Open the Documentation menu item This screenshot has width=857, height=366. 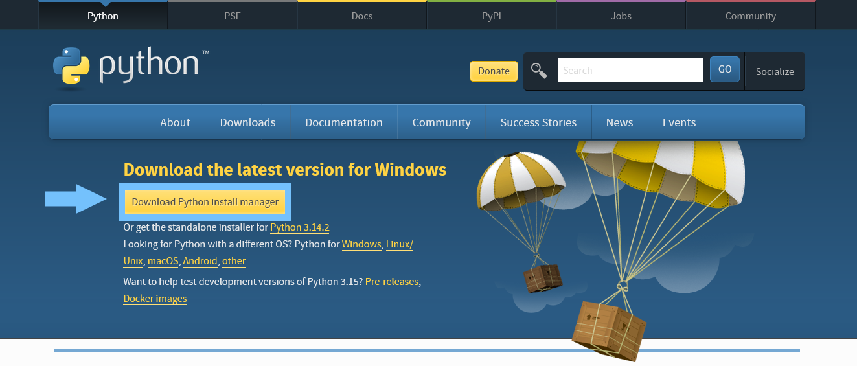[x=344, y=122]
